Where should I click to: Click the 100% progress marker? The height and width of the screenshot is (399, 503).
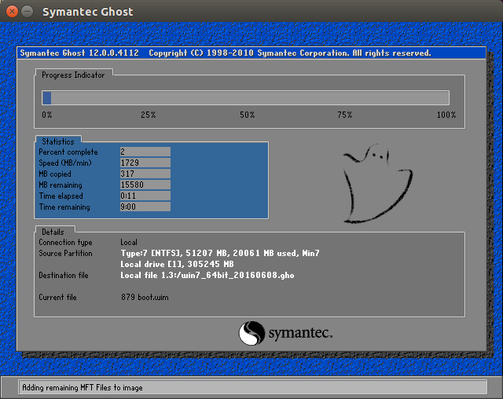446,115
